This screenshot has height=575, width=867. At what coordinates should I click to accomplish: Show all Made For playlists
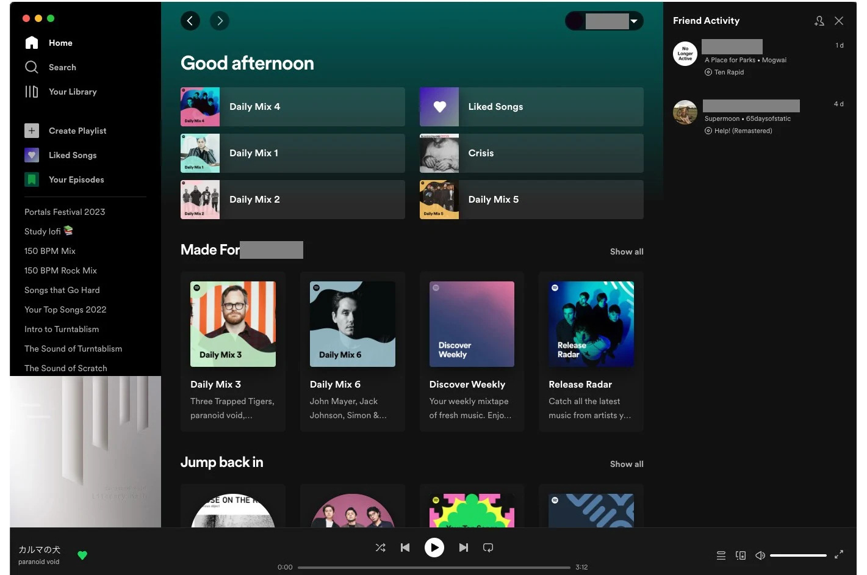click(627, 251)
